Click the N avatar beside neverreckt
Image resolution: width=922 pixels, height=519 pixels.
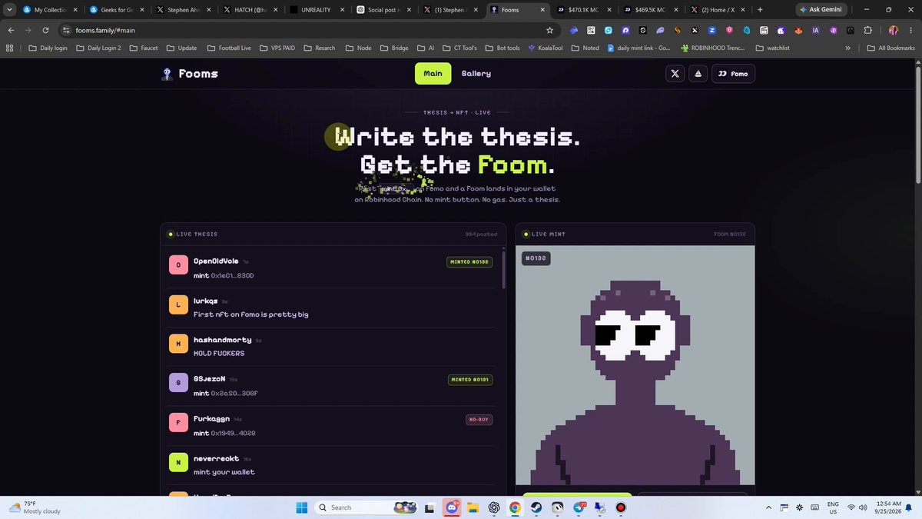point(178,462)
